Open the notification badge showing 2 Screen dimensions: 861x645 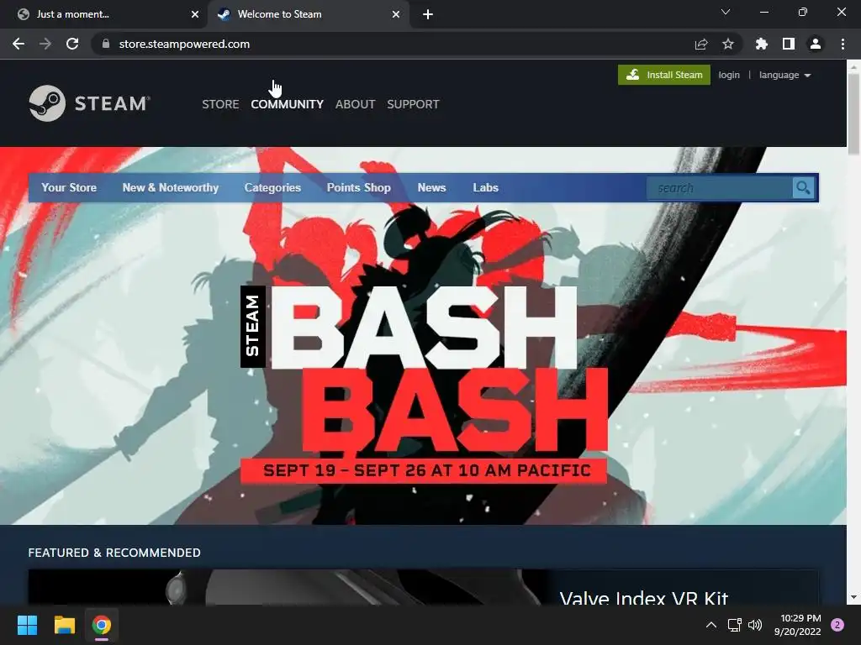(x=837, y=625)
